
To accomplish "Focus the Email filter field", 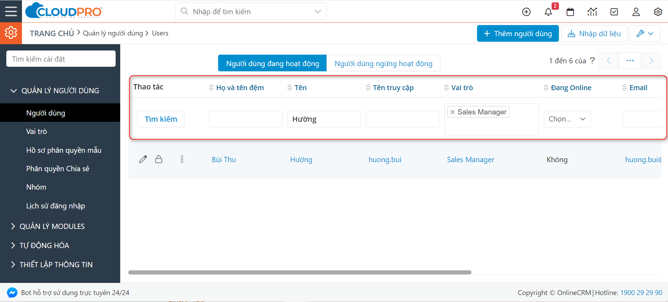I will (x=642, y=119).
